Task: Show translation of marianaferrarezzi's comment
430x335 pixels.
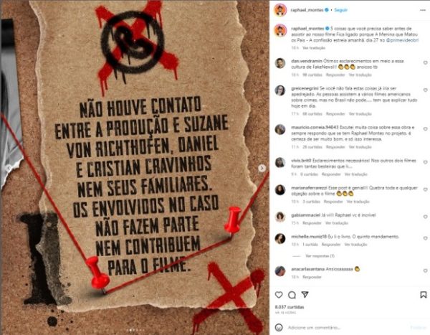Action: (x=358, y=202)
